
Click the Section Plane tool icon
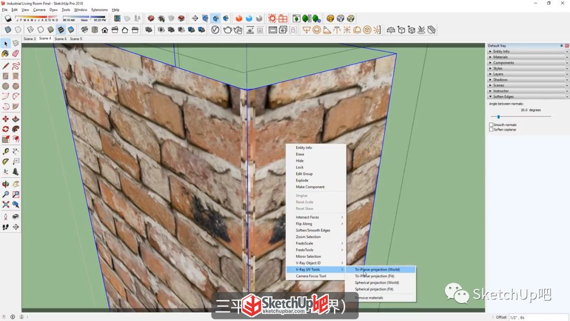195,18
